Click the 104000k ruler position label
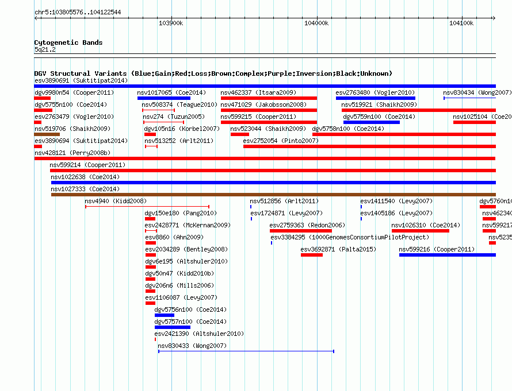 point(316,23)
